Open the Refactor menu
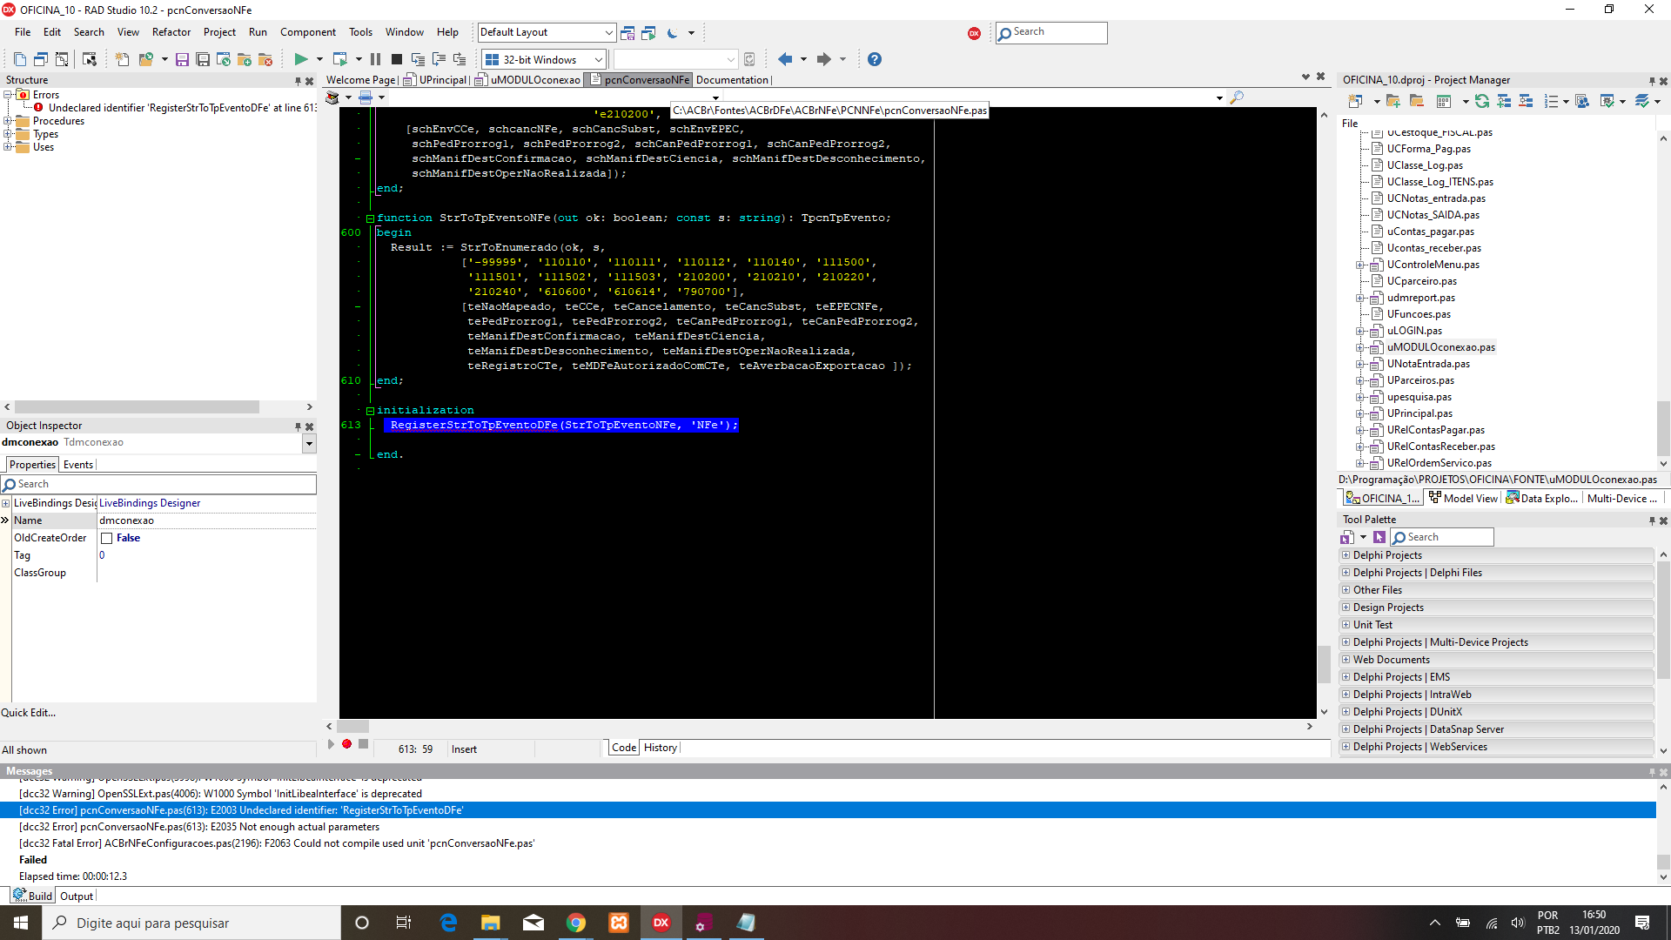Viewport: 1671px width, 940px height. point(171,32)
